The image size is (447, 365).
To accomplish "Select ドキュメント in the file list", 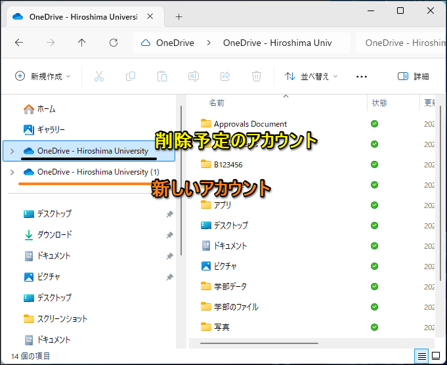I will [224, 246].
